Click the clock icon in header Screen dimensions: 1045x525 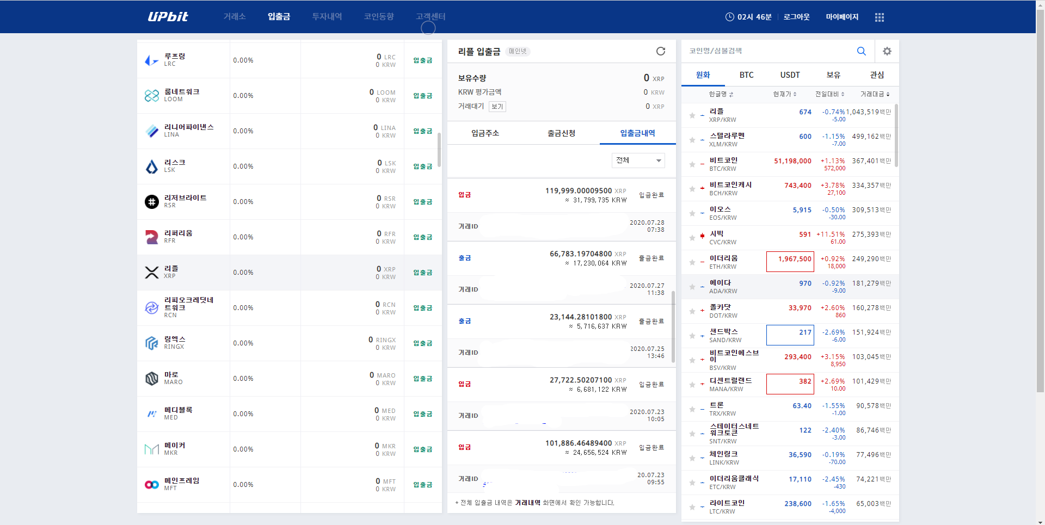[x=730, y=17]
